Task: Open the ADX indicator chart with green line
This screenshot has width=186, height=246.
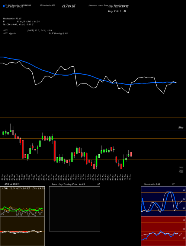Action: (x=22, y=201)
